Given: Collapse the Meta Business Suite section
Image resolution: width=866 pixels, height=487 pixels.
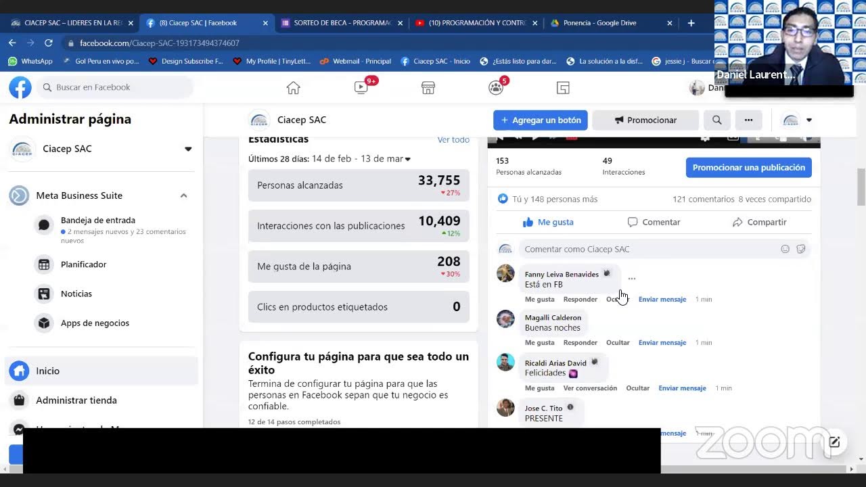Looking at the screenshot, I should 183,195.
